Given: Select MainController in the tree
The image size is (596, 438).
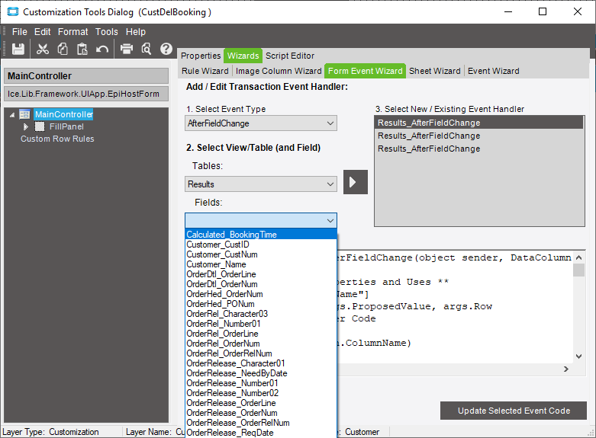Looking at the screenshot, I should 64,114.
